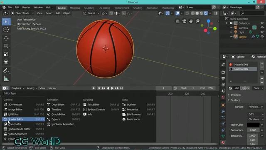Click Start frame field
This screenshot has width=266, height=150.
click(x=187, y=88)
